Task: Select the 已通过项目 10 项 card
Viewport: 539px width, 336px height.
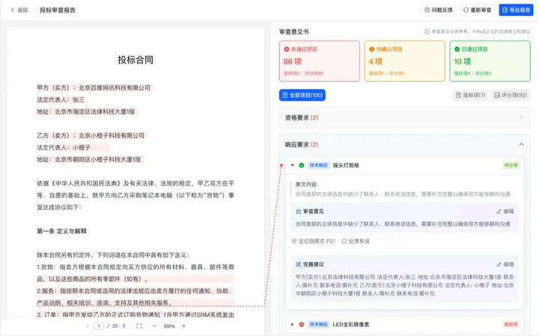Action: point(490,61)
